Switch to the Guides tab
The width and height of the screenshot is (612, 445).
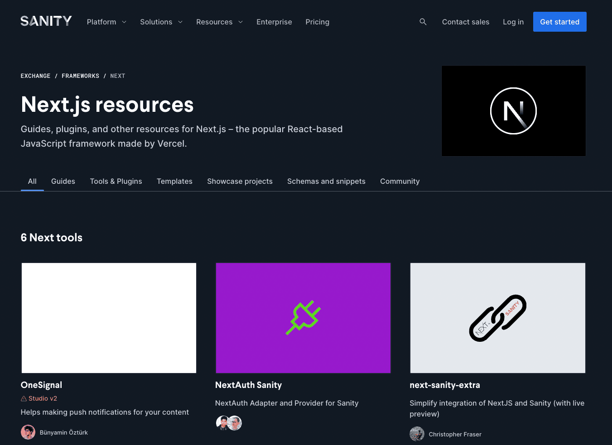[63, 181]
